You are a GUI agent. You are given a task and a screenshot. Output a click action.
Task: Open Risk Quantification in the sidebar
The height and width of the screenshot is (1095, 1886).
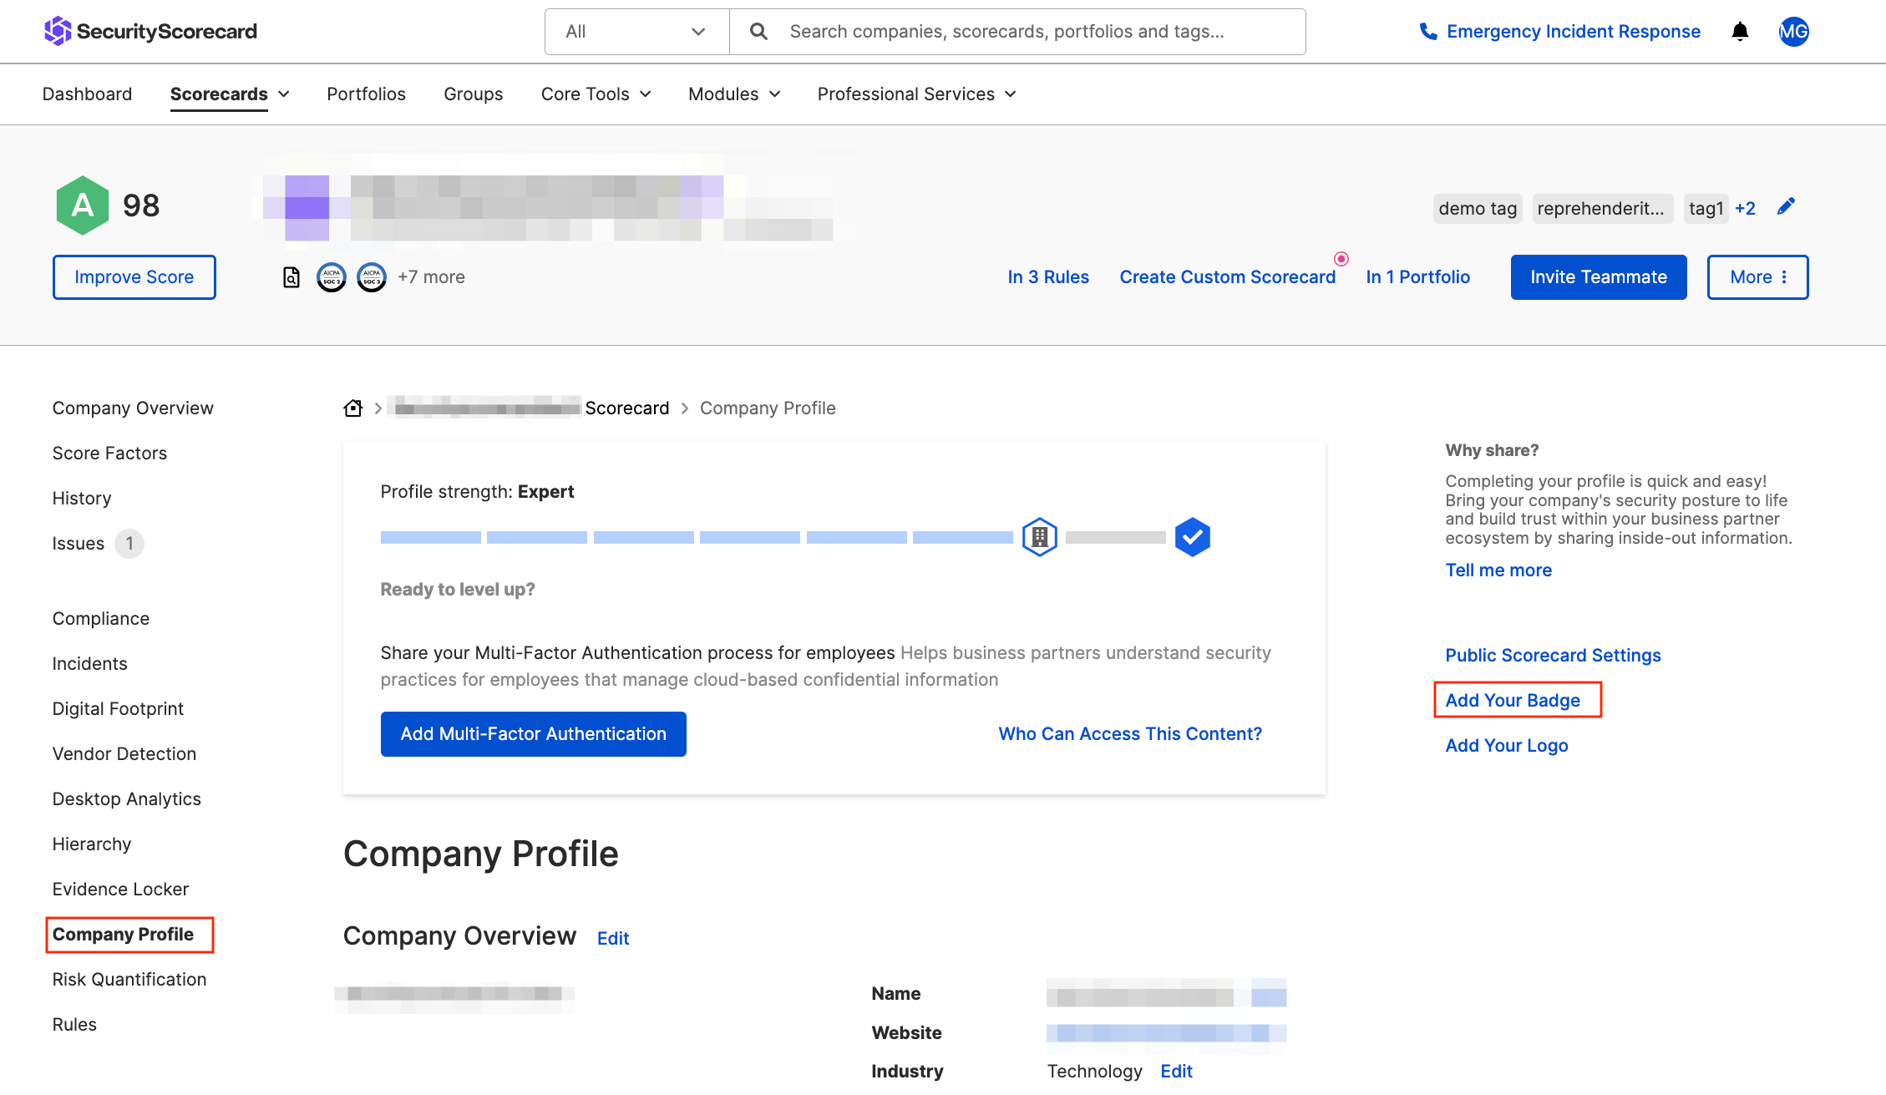coord(129,979)
